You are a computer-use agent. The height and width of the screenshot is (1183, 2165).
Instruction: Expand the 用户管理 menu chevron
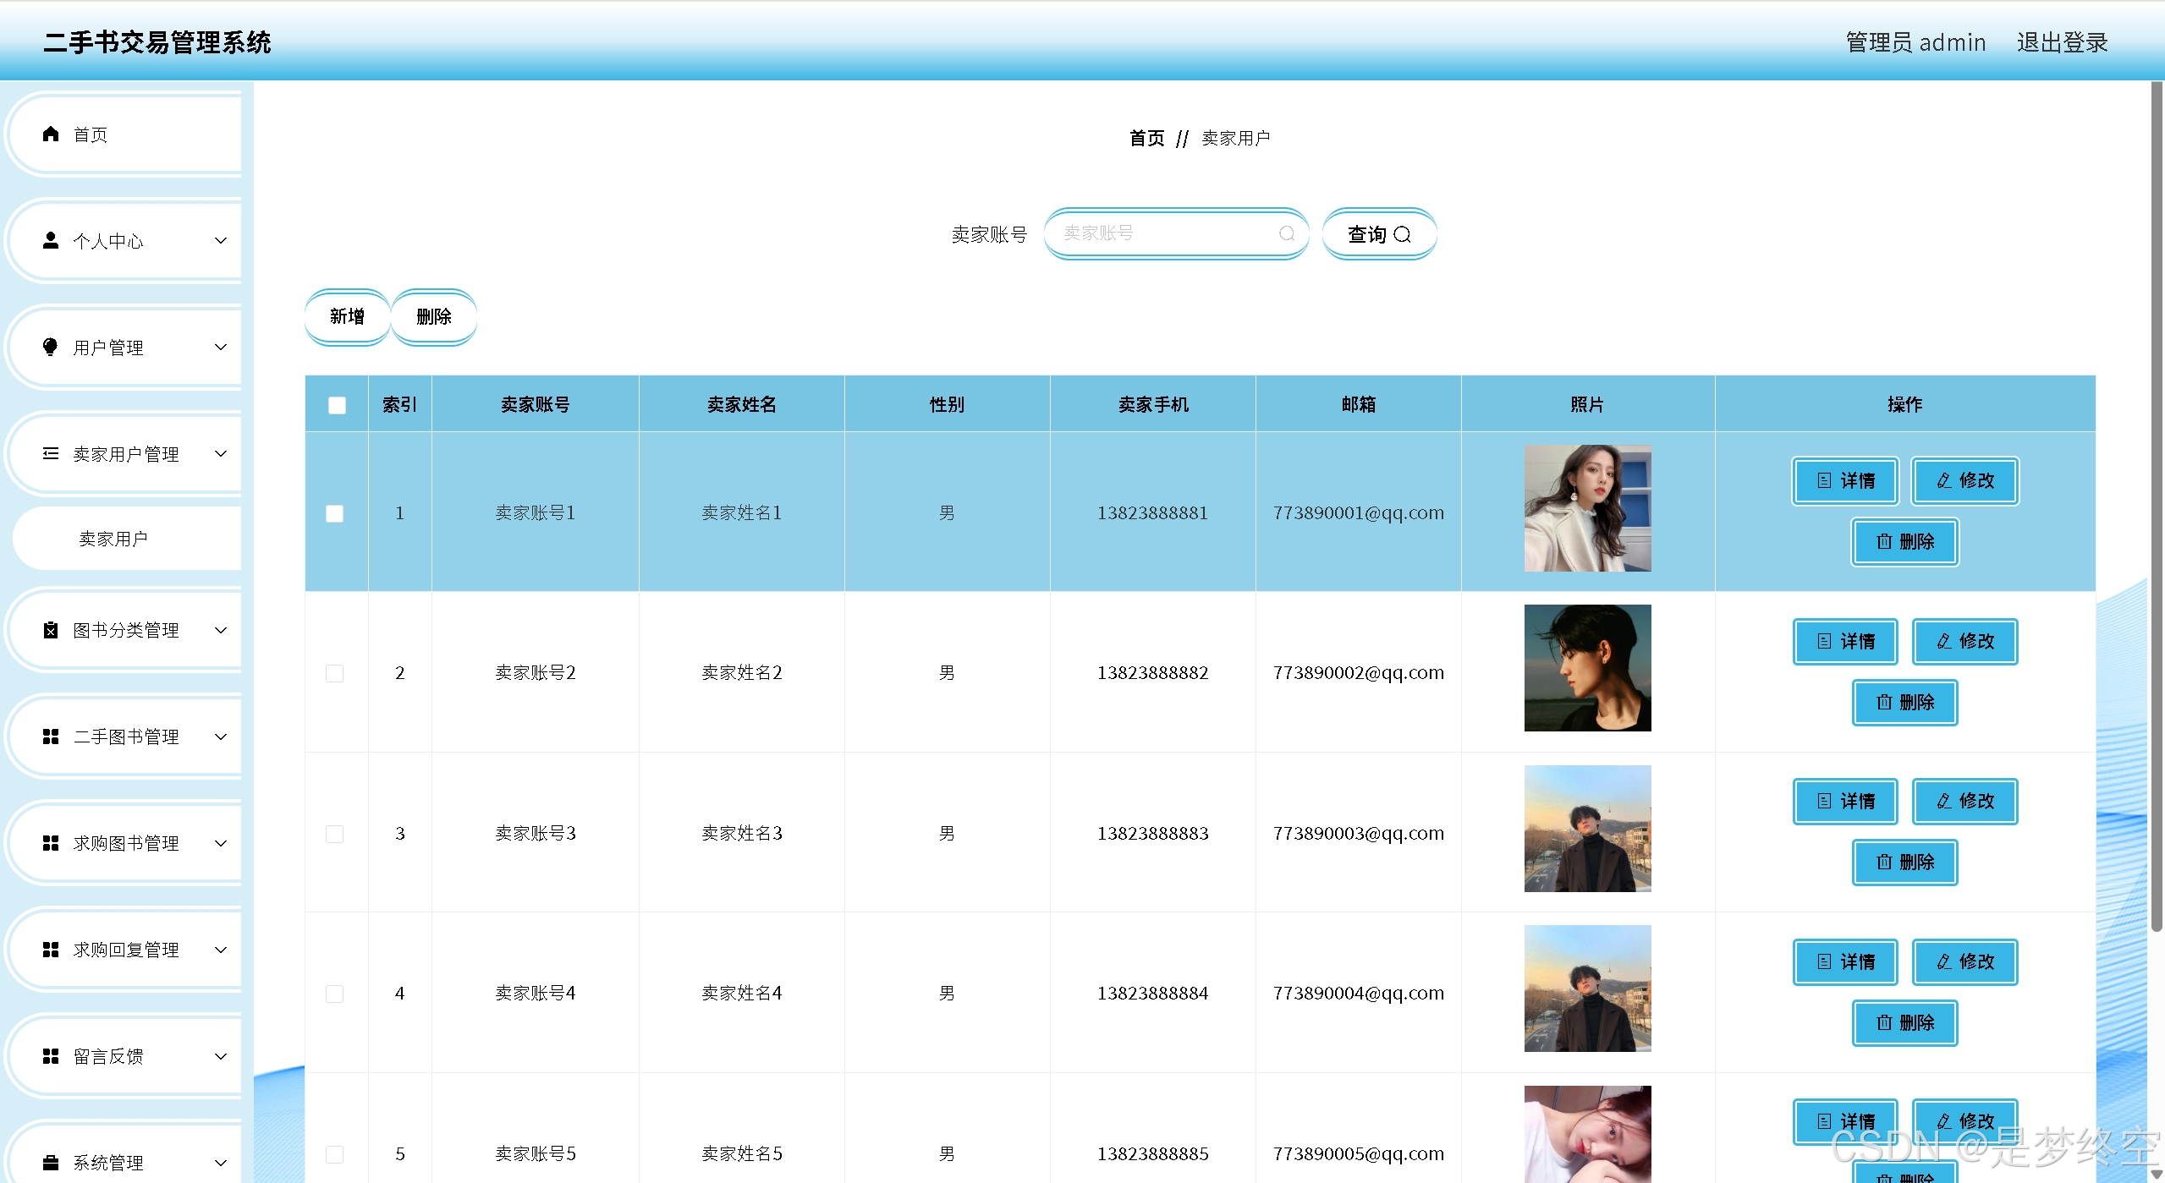tap(221, 347)
